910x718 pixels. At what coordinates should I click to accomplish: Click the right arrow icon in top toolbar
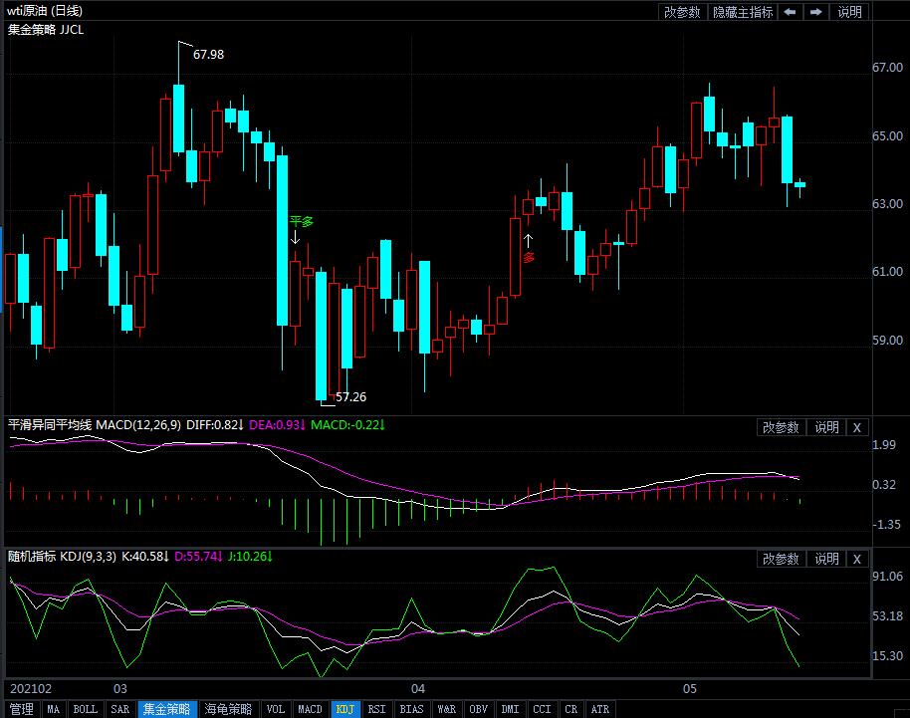click(x=815, y=12)
